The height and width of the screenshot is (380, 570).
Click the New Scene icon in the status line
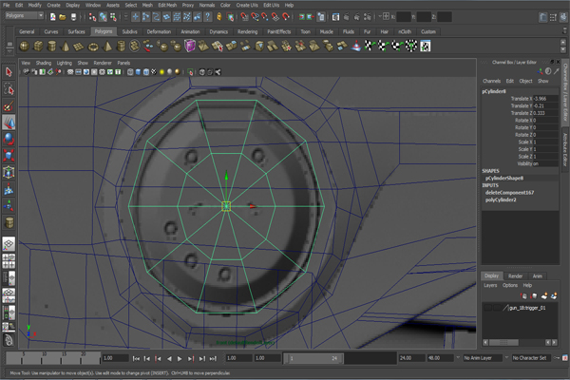53,17
